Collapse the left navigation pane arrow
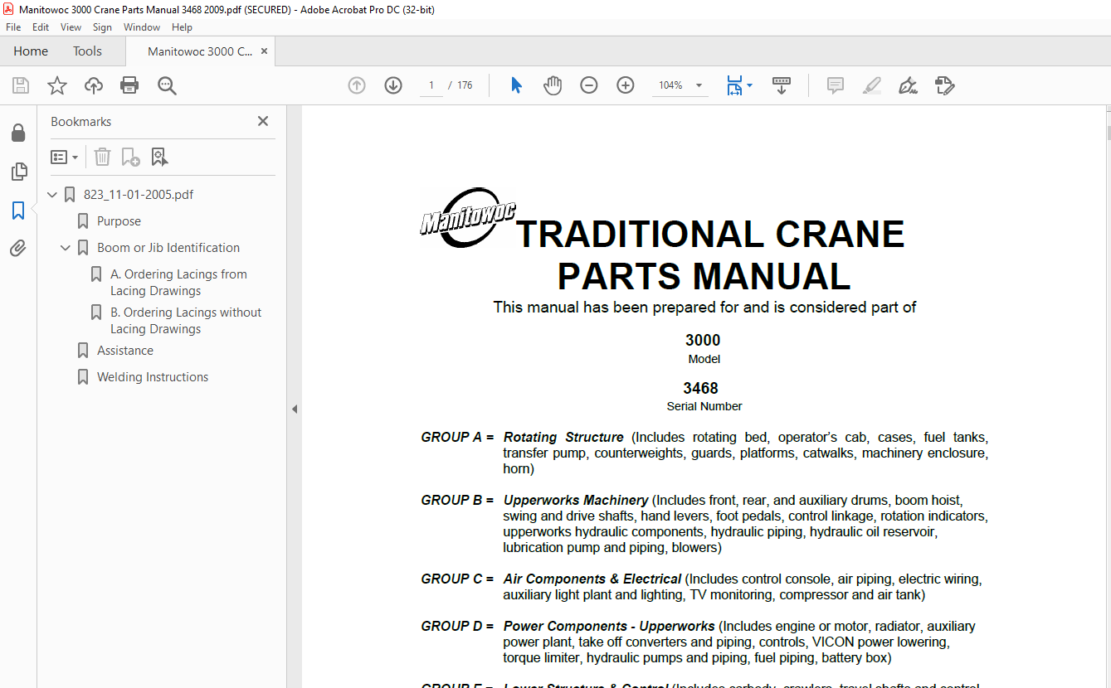Image resolution: width=1111 pixels, height=688 pixels. [x=294, y=409]
